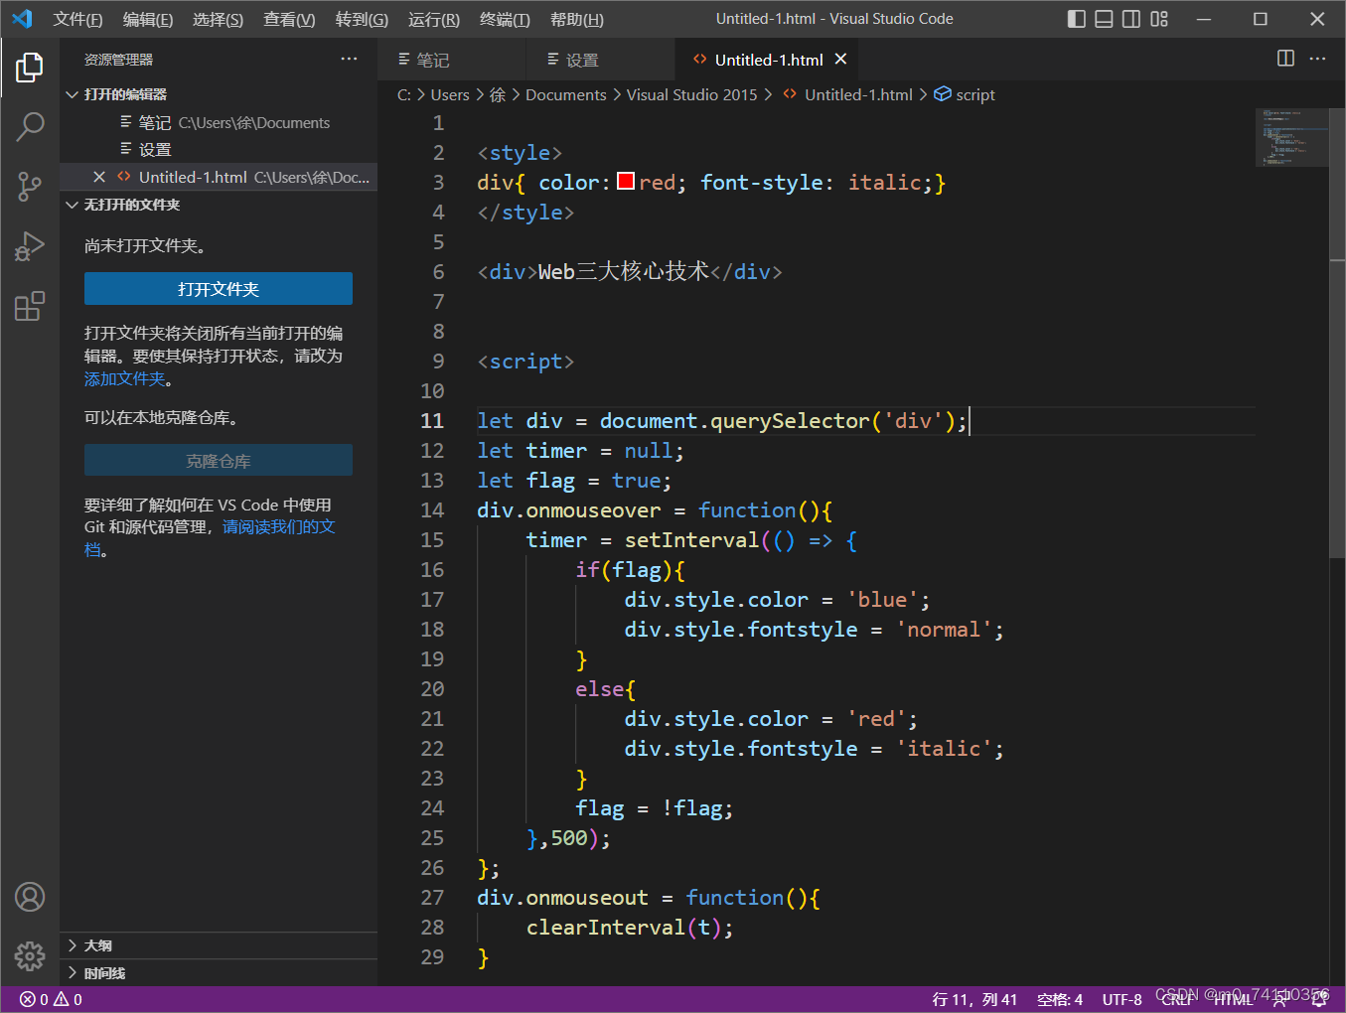Click line number 14 in the gutter
This screenshot has height=1013, width=1346.
(432, 509)
